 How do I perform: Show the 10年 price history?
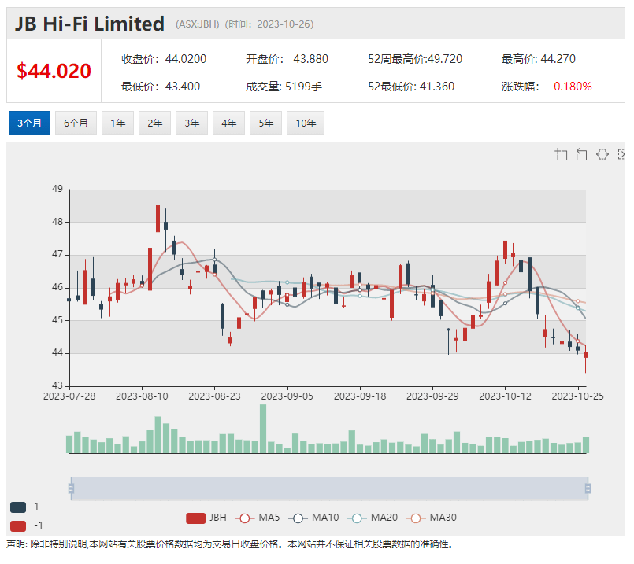(x=306, y=123)
